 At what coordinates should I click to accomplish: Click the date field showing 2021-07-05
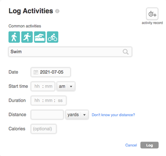point(51,72)
